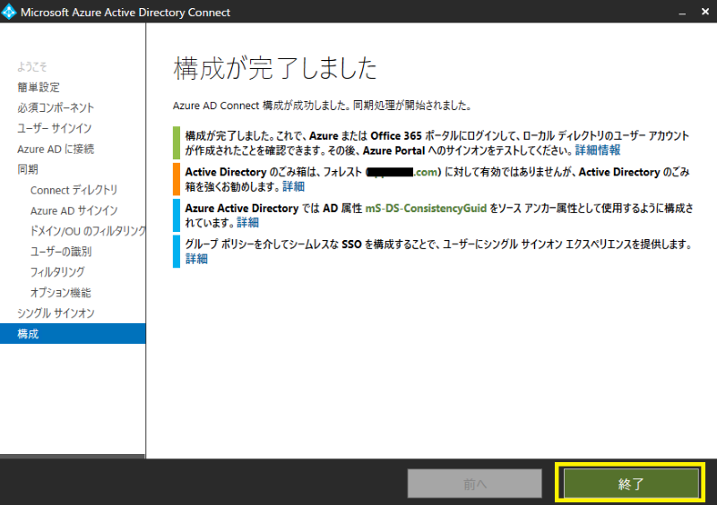717x505 pixels.
Task: Select 必須コンポーネント step in sidebar
Action: pos(56,107)
